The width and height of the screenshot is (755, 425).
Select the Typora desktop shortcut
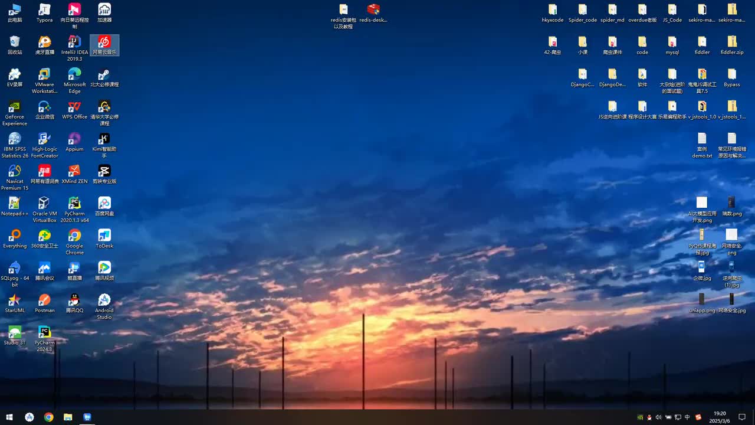pyautogui.click(x=44, y=13)
